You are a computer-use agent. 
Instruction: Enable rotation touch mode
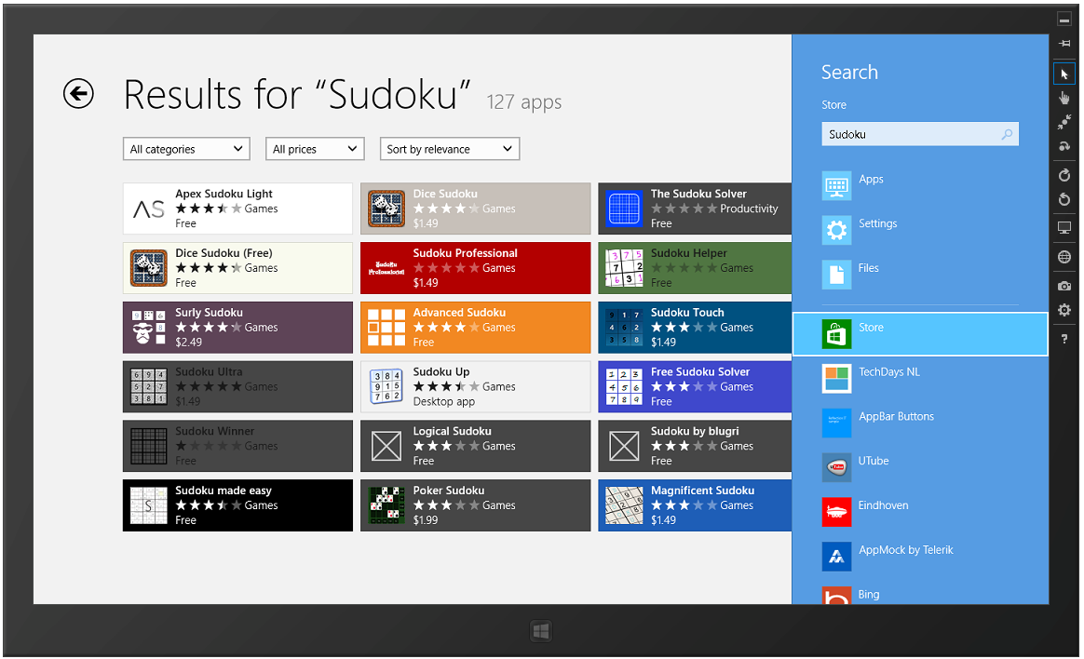click(1064, 146)
